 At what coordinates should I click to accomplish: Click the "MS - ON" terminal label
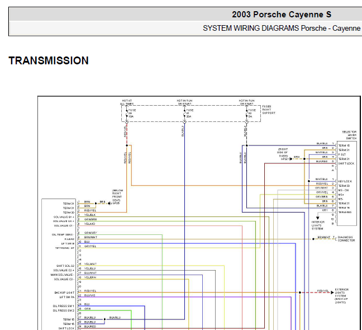344,190
